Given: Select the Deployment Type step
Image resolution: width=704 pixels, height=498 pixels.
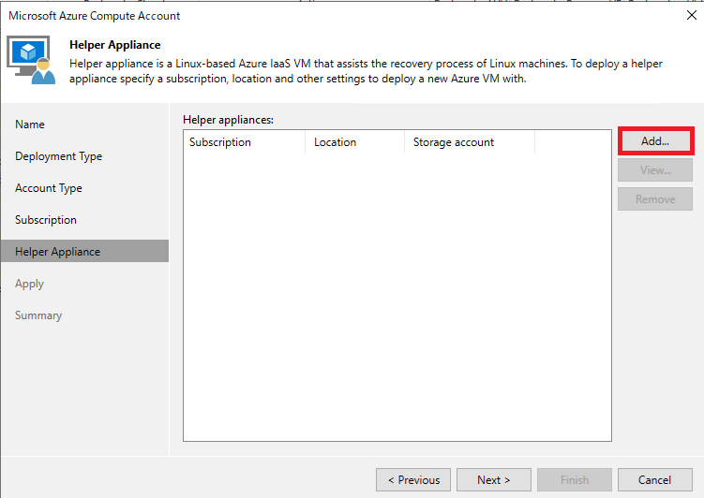Looking at the screenshot, I should click(x=85, y=156).
